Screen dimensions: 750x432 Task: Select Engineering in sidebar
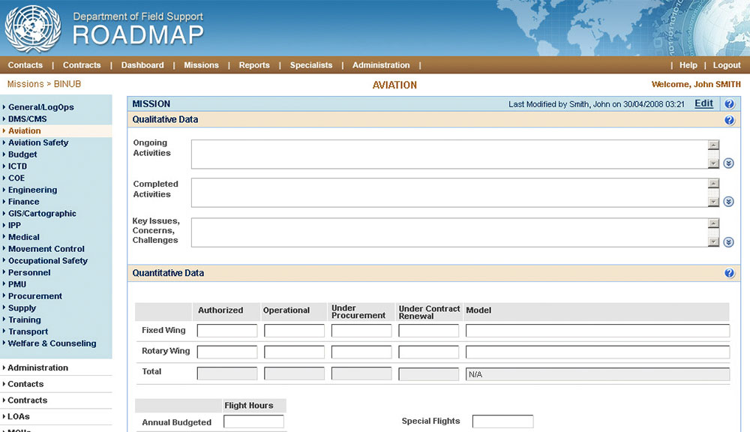(32, 190)
